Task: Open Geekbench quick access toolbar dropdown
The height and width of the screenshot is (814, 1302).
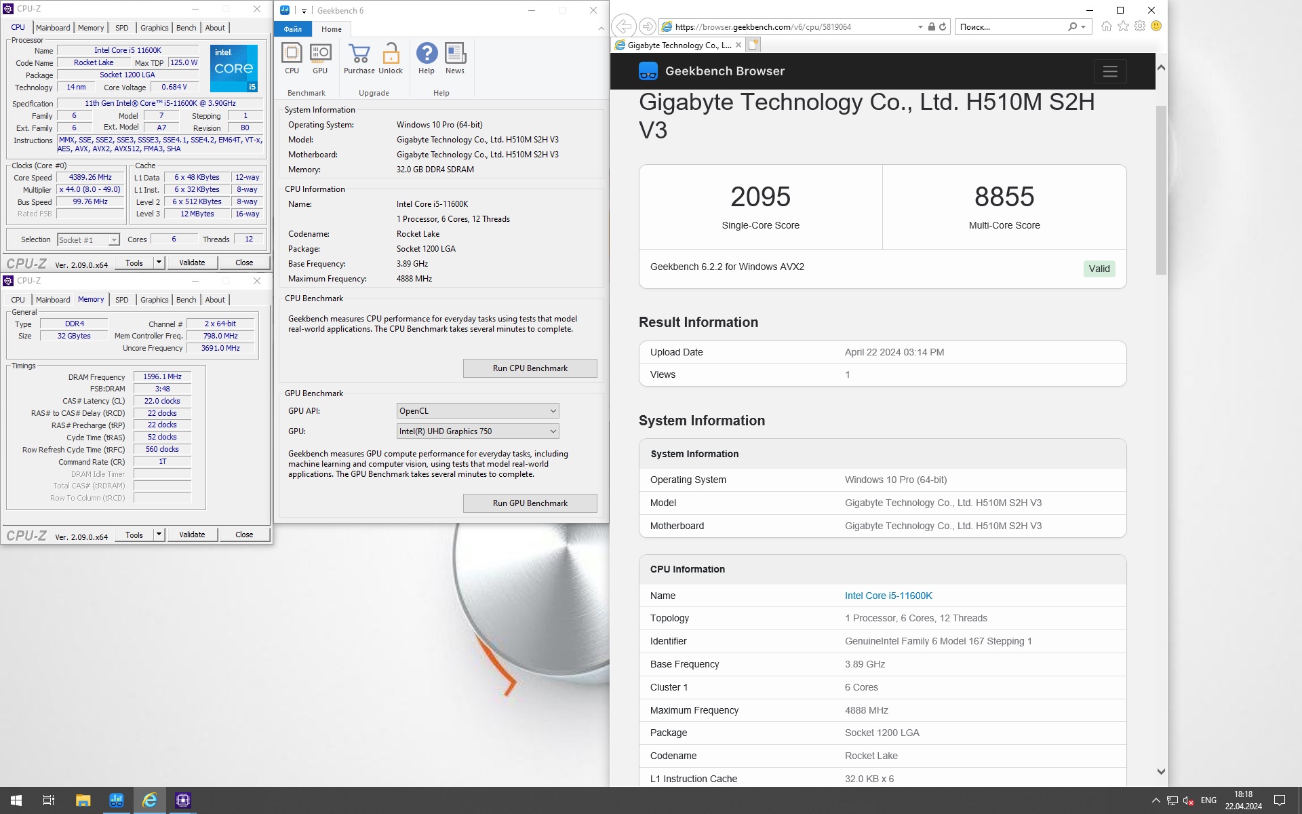Action: (304, 11)
